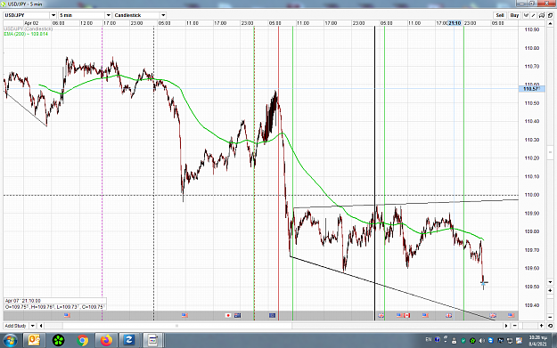
Task: Click the Sell button
Action: click(x=500, y=15)
